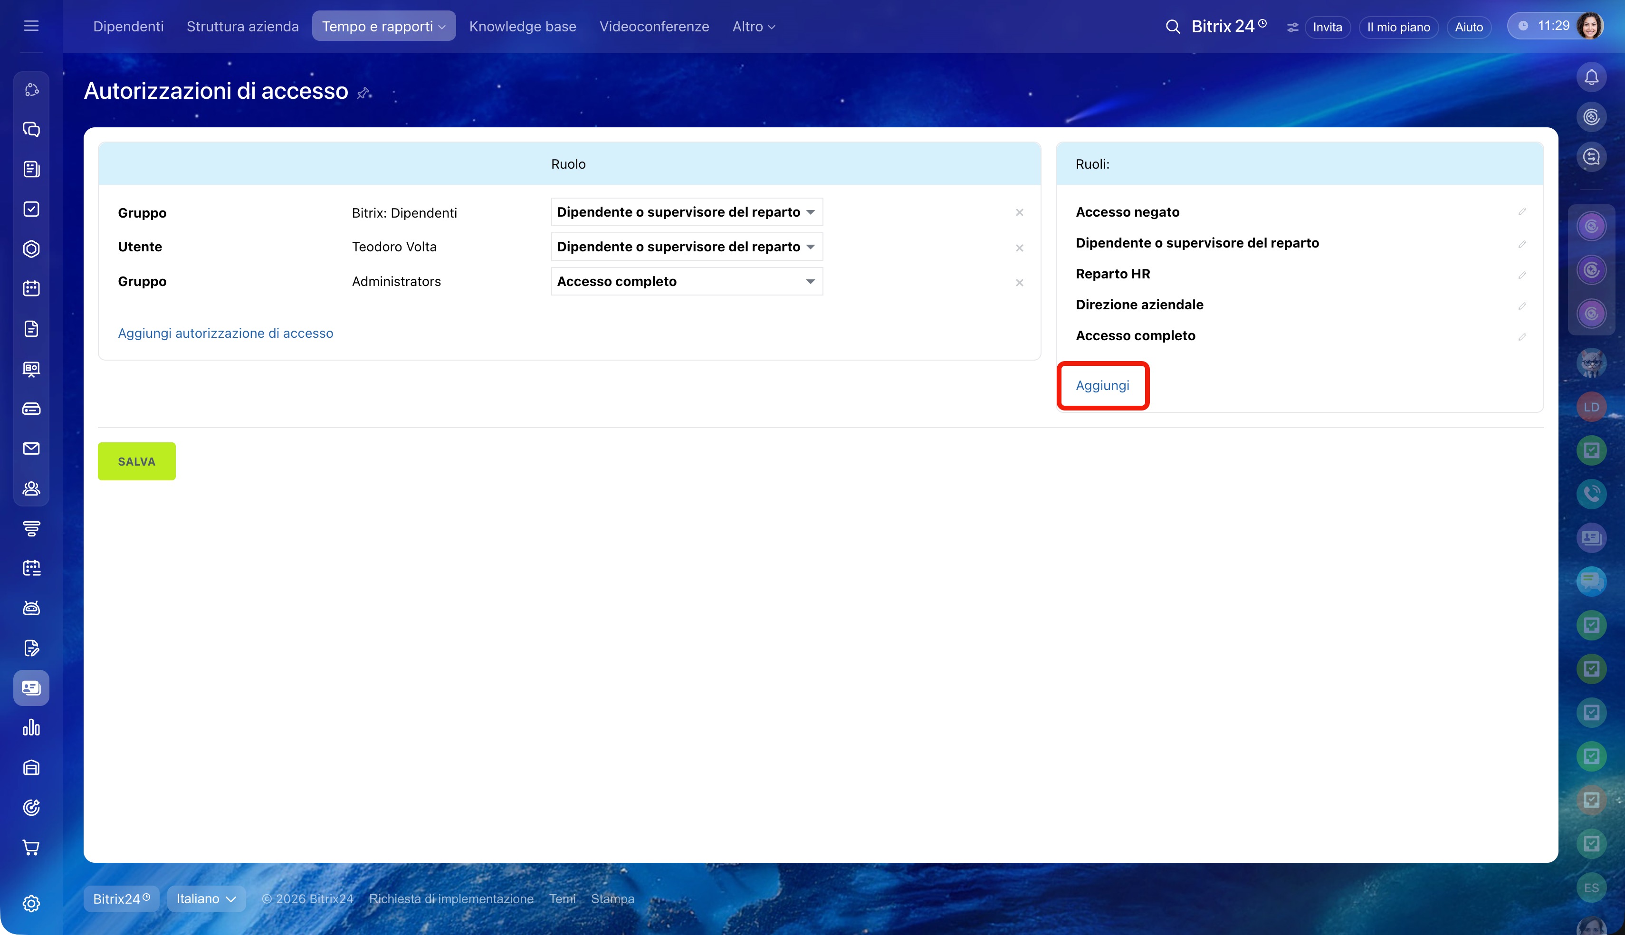Expand the Altro menu

(753, 26)
